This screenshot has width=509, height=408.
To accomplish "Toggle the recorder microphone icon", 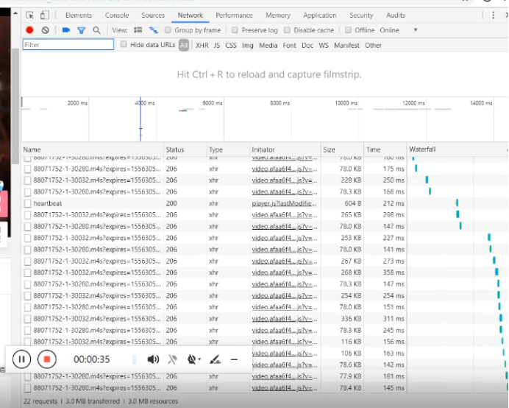I will coord(172,359).
